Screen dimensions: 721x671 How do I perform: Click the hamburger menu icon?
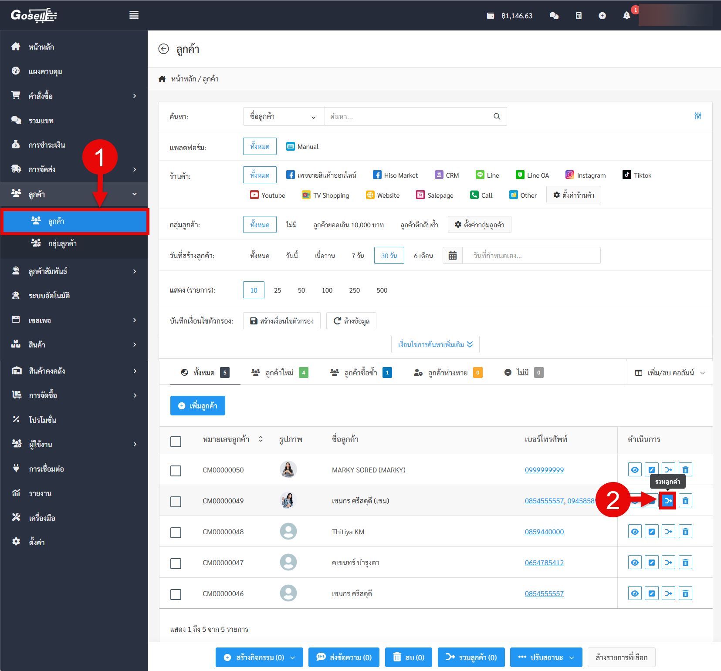click(x=134, y=15)
